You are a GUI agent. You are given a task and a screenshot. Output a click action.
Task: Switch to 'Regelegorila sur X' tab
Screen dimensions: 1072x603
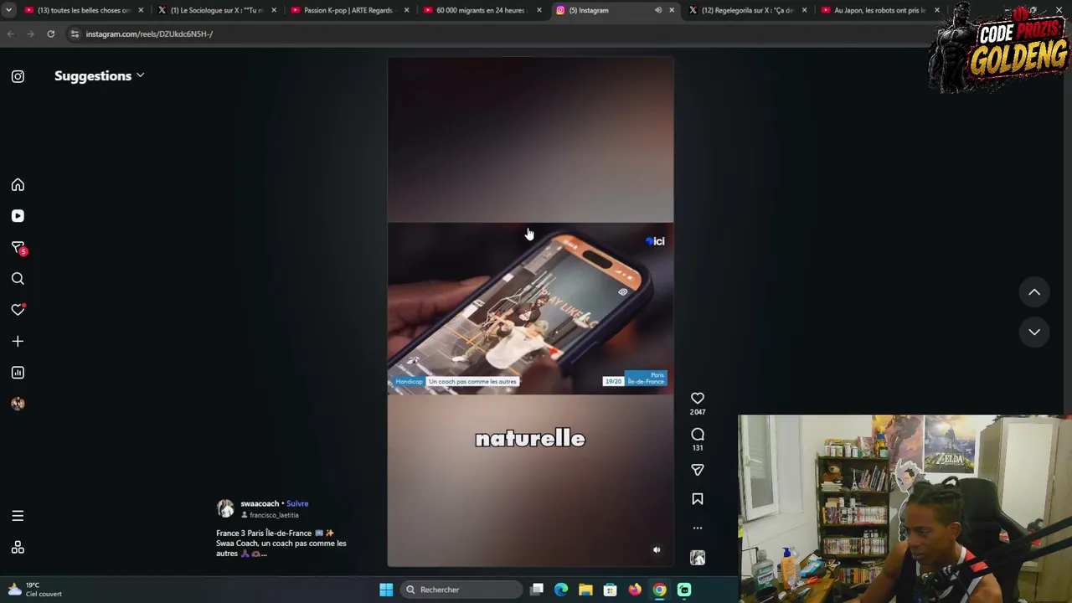[x=746, y=10]
